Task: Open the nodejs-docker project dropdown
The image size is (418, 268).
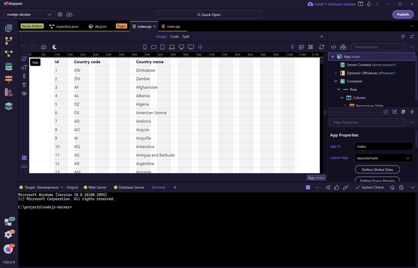Action: [x=30, y=14]
